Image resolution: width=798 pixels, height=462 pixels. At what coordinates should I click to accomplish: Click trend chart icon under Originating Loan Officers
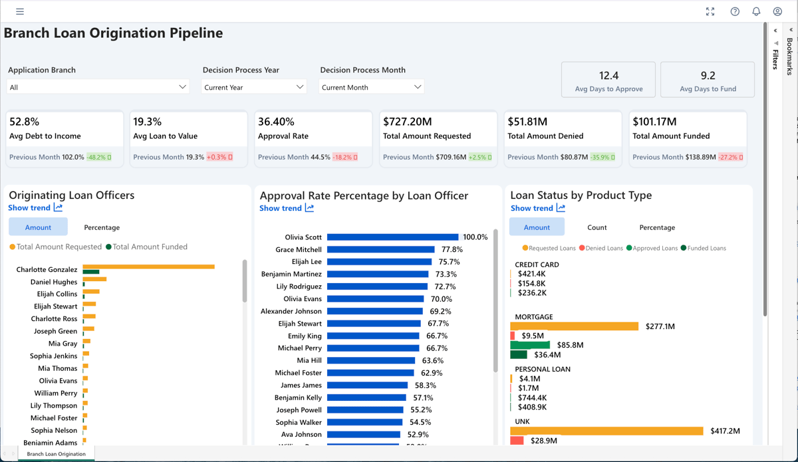click(59, 208)
